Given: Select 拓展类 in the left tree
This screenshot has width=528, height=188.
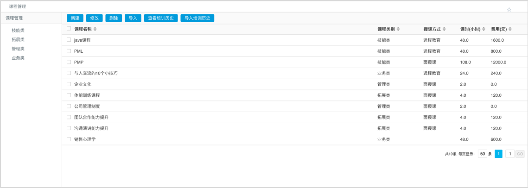Looking at the screenshot, I should pyautogui.click(x=18, y=39).
